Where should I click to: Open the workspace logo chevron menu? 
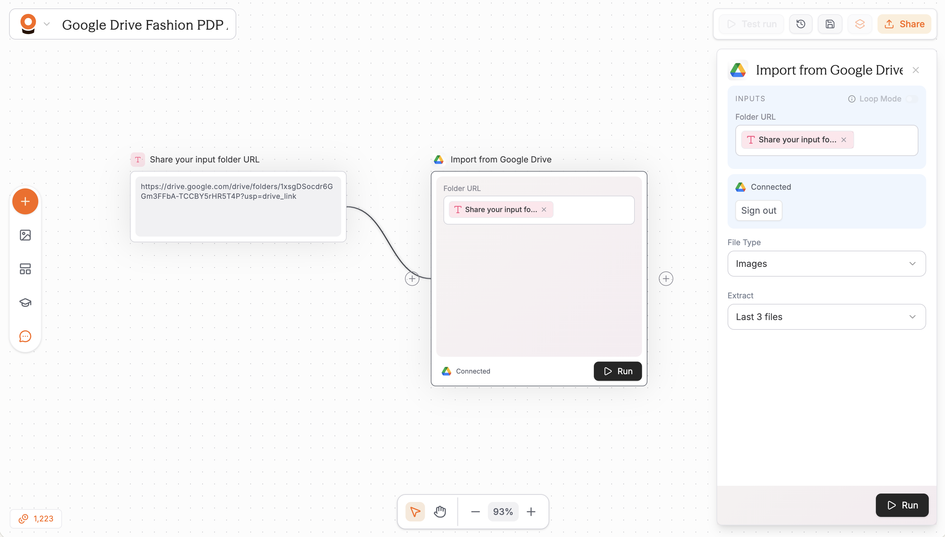click(46, 24)
